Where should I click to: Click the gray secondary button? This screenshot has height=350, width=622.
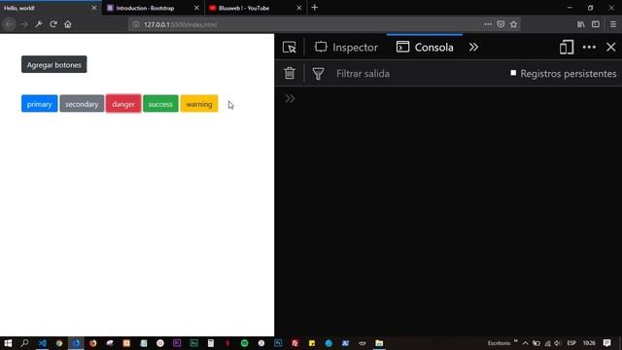pyautogui.click(x=82, y=104)
